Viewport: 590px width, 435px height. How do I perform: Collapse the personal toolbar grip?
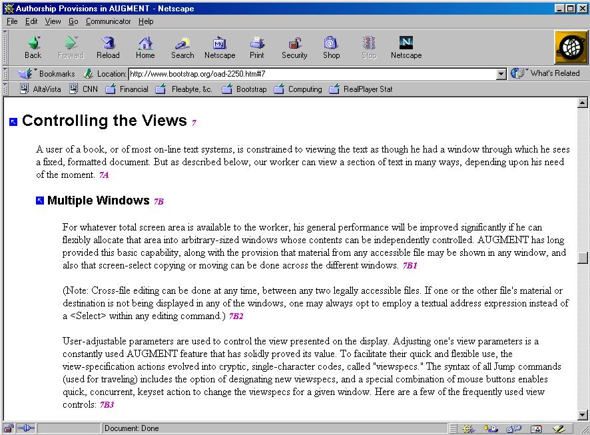pos(5,89)
